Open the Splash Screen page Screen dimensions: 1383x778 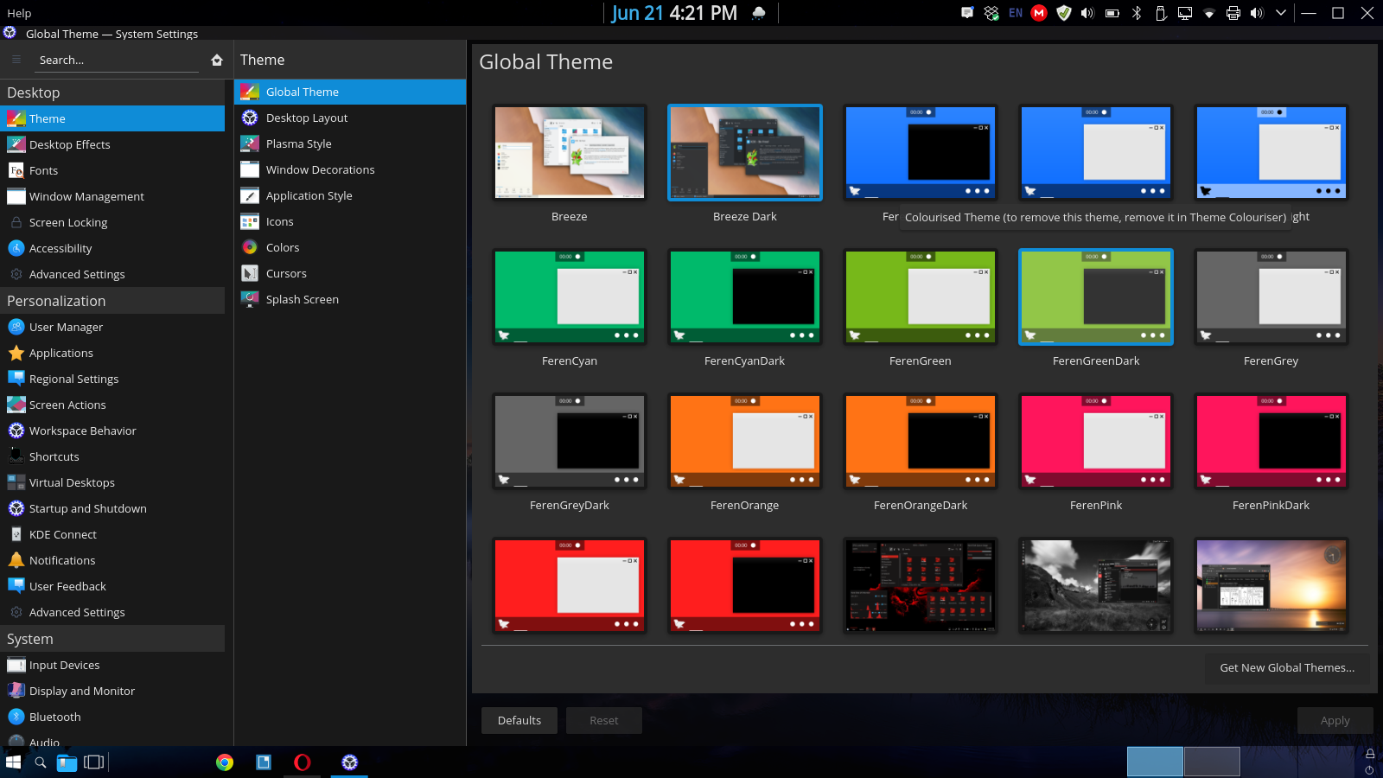(x=350, y=299)
